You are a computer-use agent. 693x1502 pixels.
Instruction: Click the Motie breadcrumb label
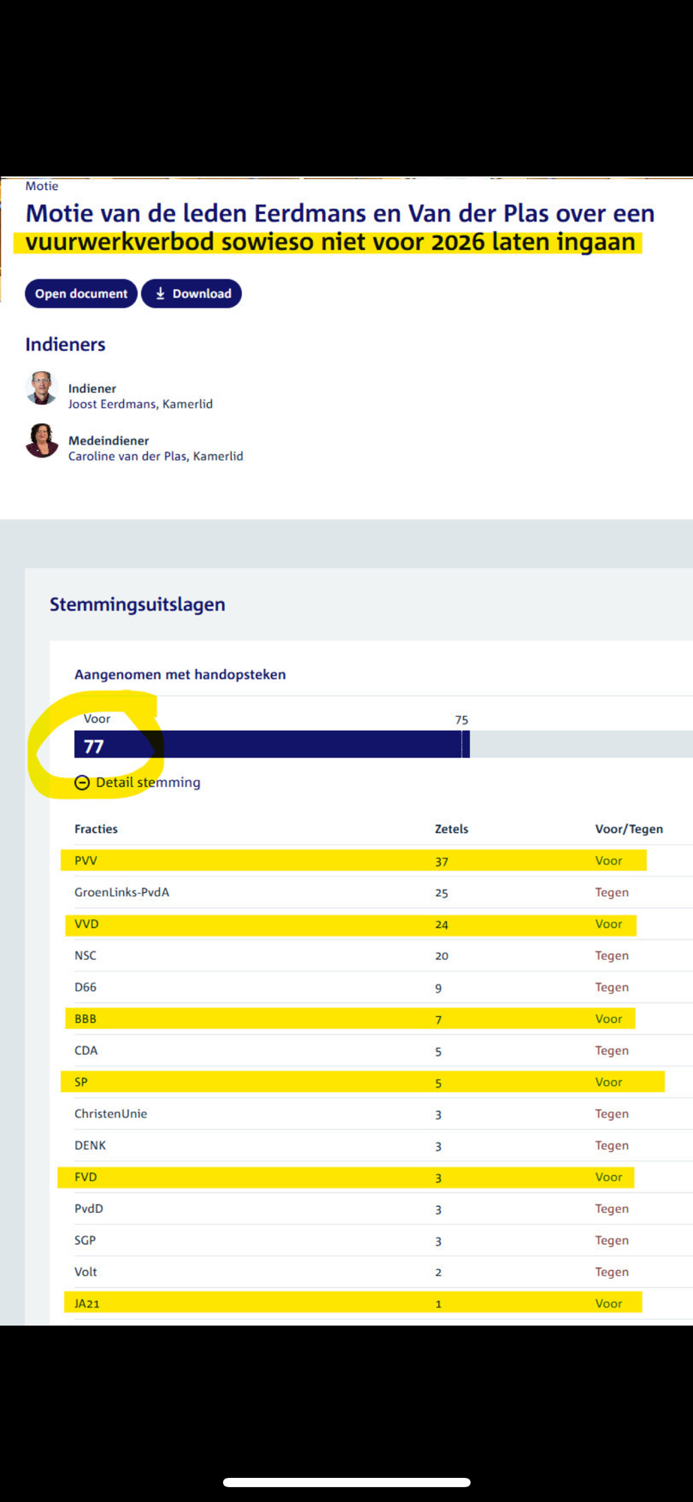(x=42, y=186)
